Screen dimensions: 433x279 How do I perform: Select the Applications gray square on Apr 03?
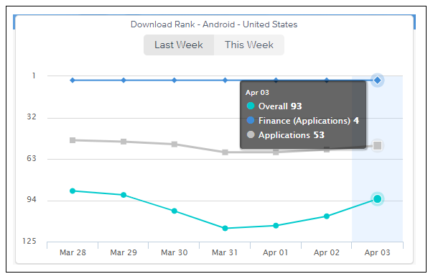[377, 145]
